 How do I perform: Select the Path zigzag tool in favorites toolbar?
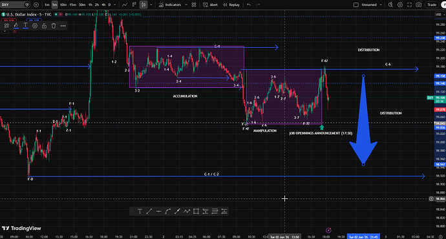[187, 211]
